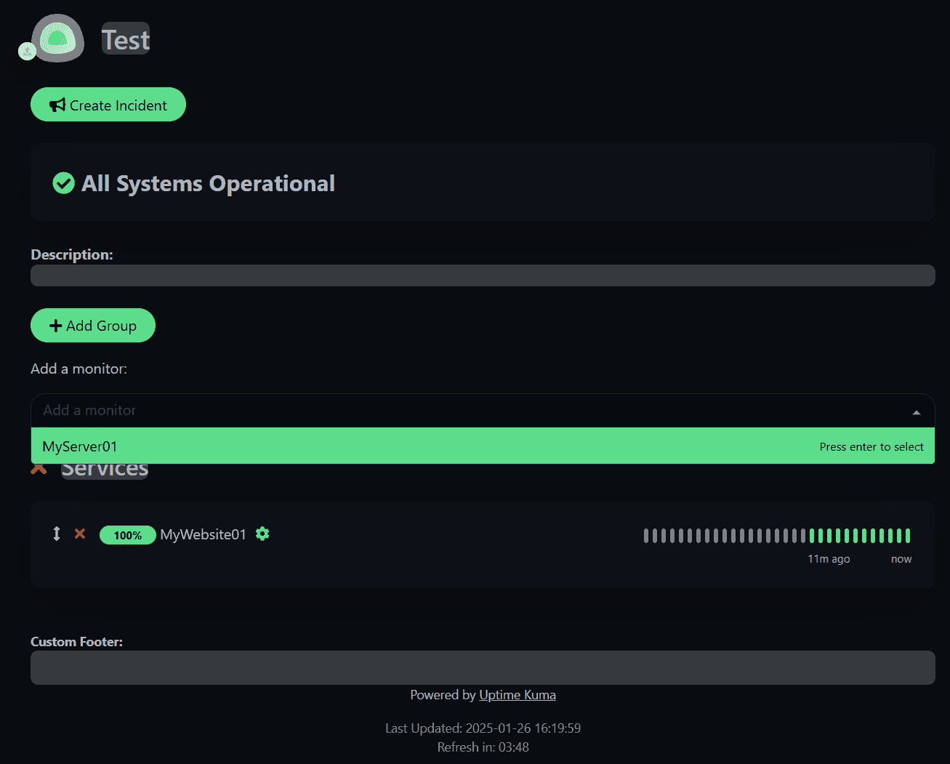Remove MyWebsite01 using the red X
Screen dimensions: 950x764
[x=80, y=534]
